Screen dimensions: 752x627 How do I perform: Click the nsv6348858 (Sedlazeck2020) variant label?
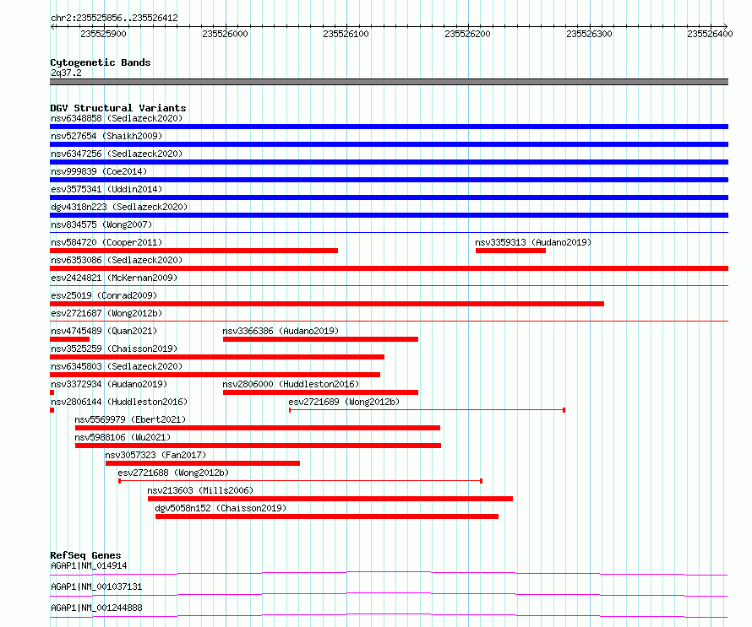pos(117,118)
